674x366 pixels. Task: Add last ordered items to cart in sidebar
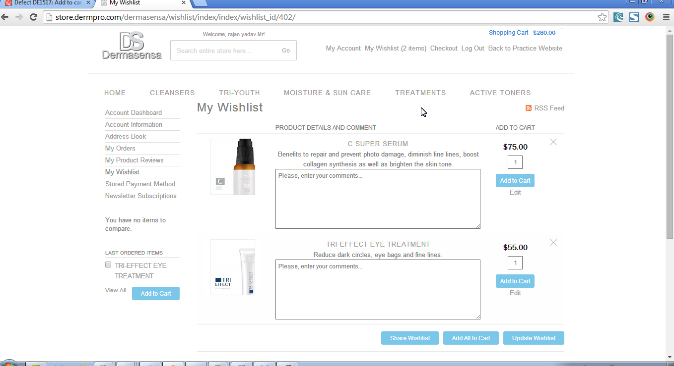point(156,294)
